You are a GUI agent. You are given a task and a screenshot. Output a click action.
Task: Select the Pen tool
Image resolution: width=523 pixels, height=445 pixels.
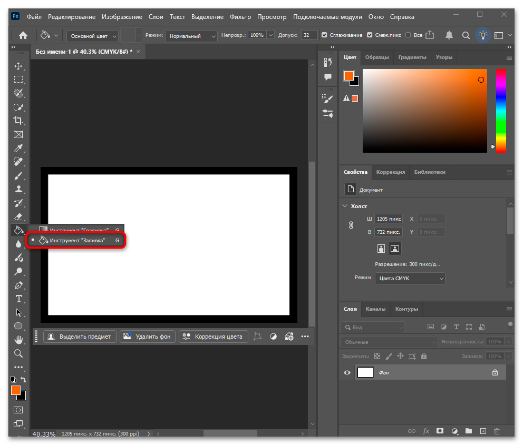click(18, 285)
